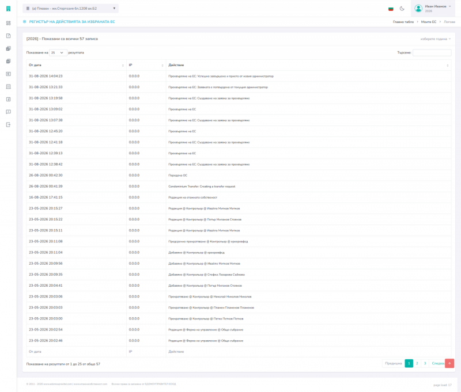Image resolution: width=461 pixels, height=392 pixels.
Task: Click the 'Редакция на етажната собственост' entry
Action: coord(192,197)
